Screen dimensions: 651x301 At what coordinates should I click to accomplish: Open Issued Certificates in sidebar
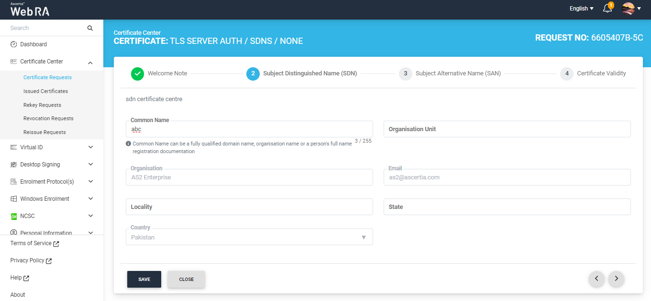pyautogui.click(x=45, y=91)
